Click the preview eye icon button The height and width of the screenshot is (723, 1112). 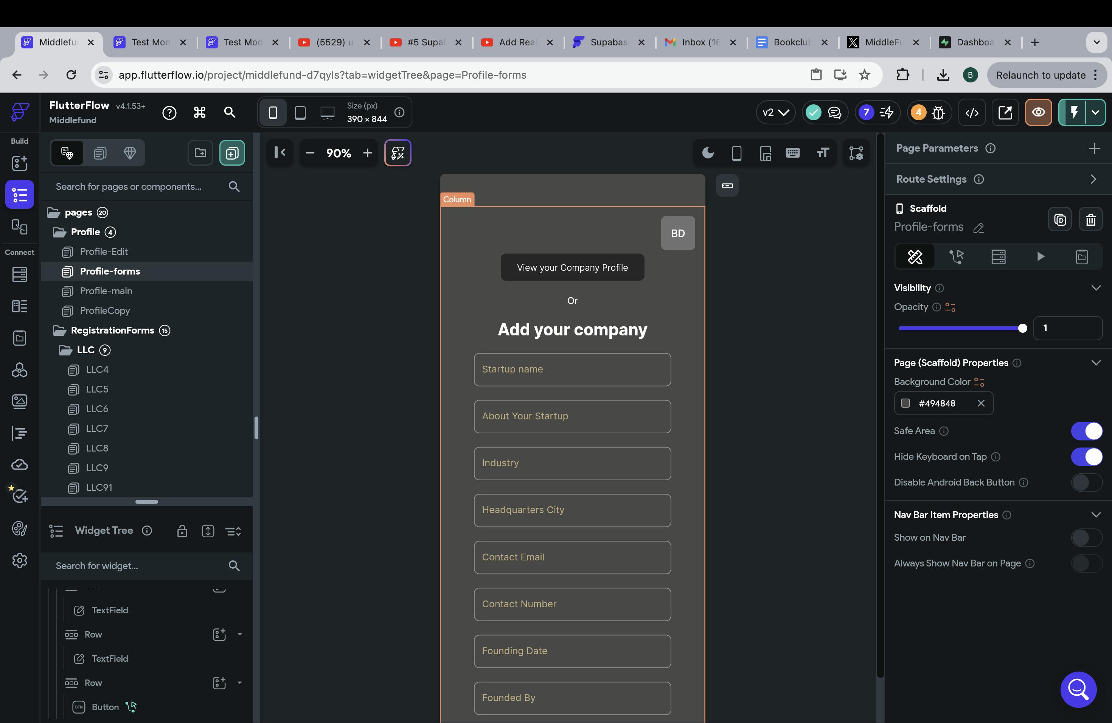(x=1038, y=113)
